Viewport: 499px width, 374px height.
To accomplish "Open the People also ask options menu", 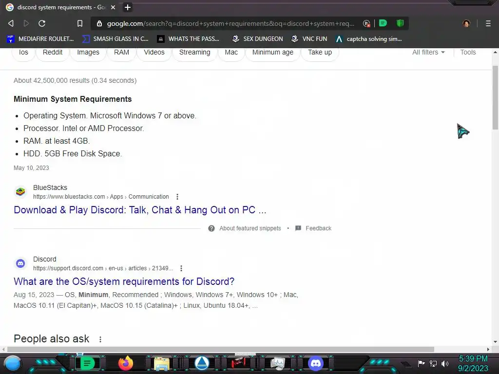I will (100, 339).
